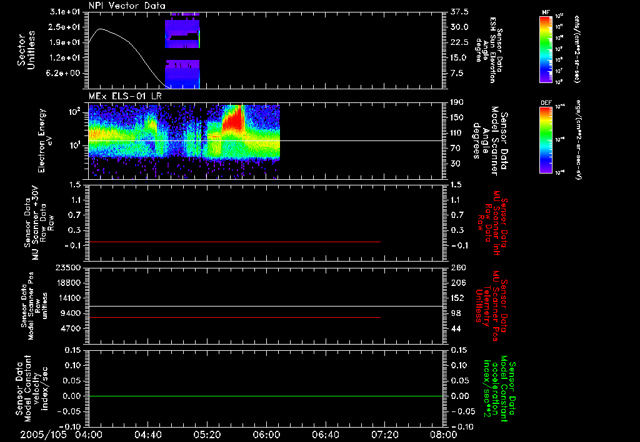Click the 2.5e+01 Sector tick label
The height and width of the screenshot is (442, 640).
[65, 27]
